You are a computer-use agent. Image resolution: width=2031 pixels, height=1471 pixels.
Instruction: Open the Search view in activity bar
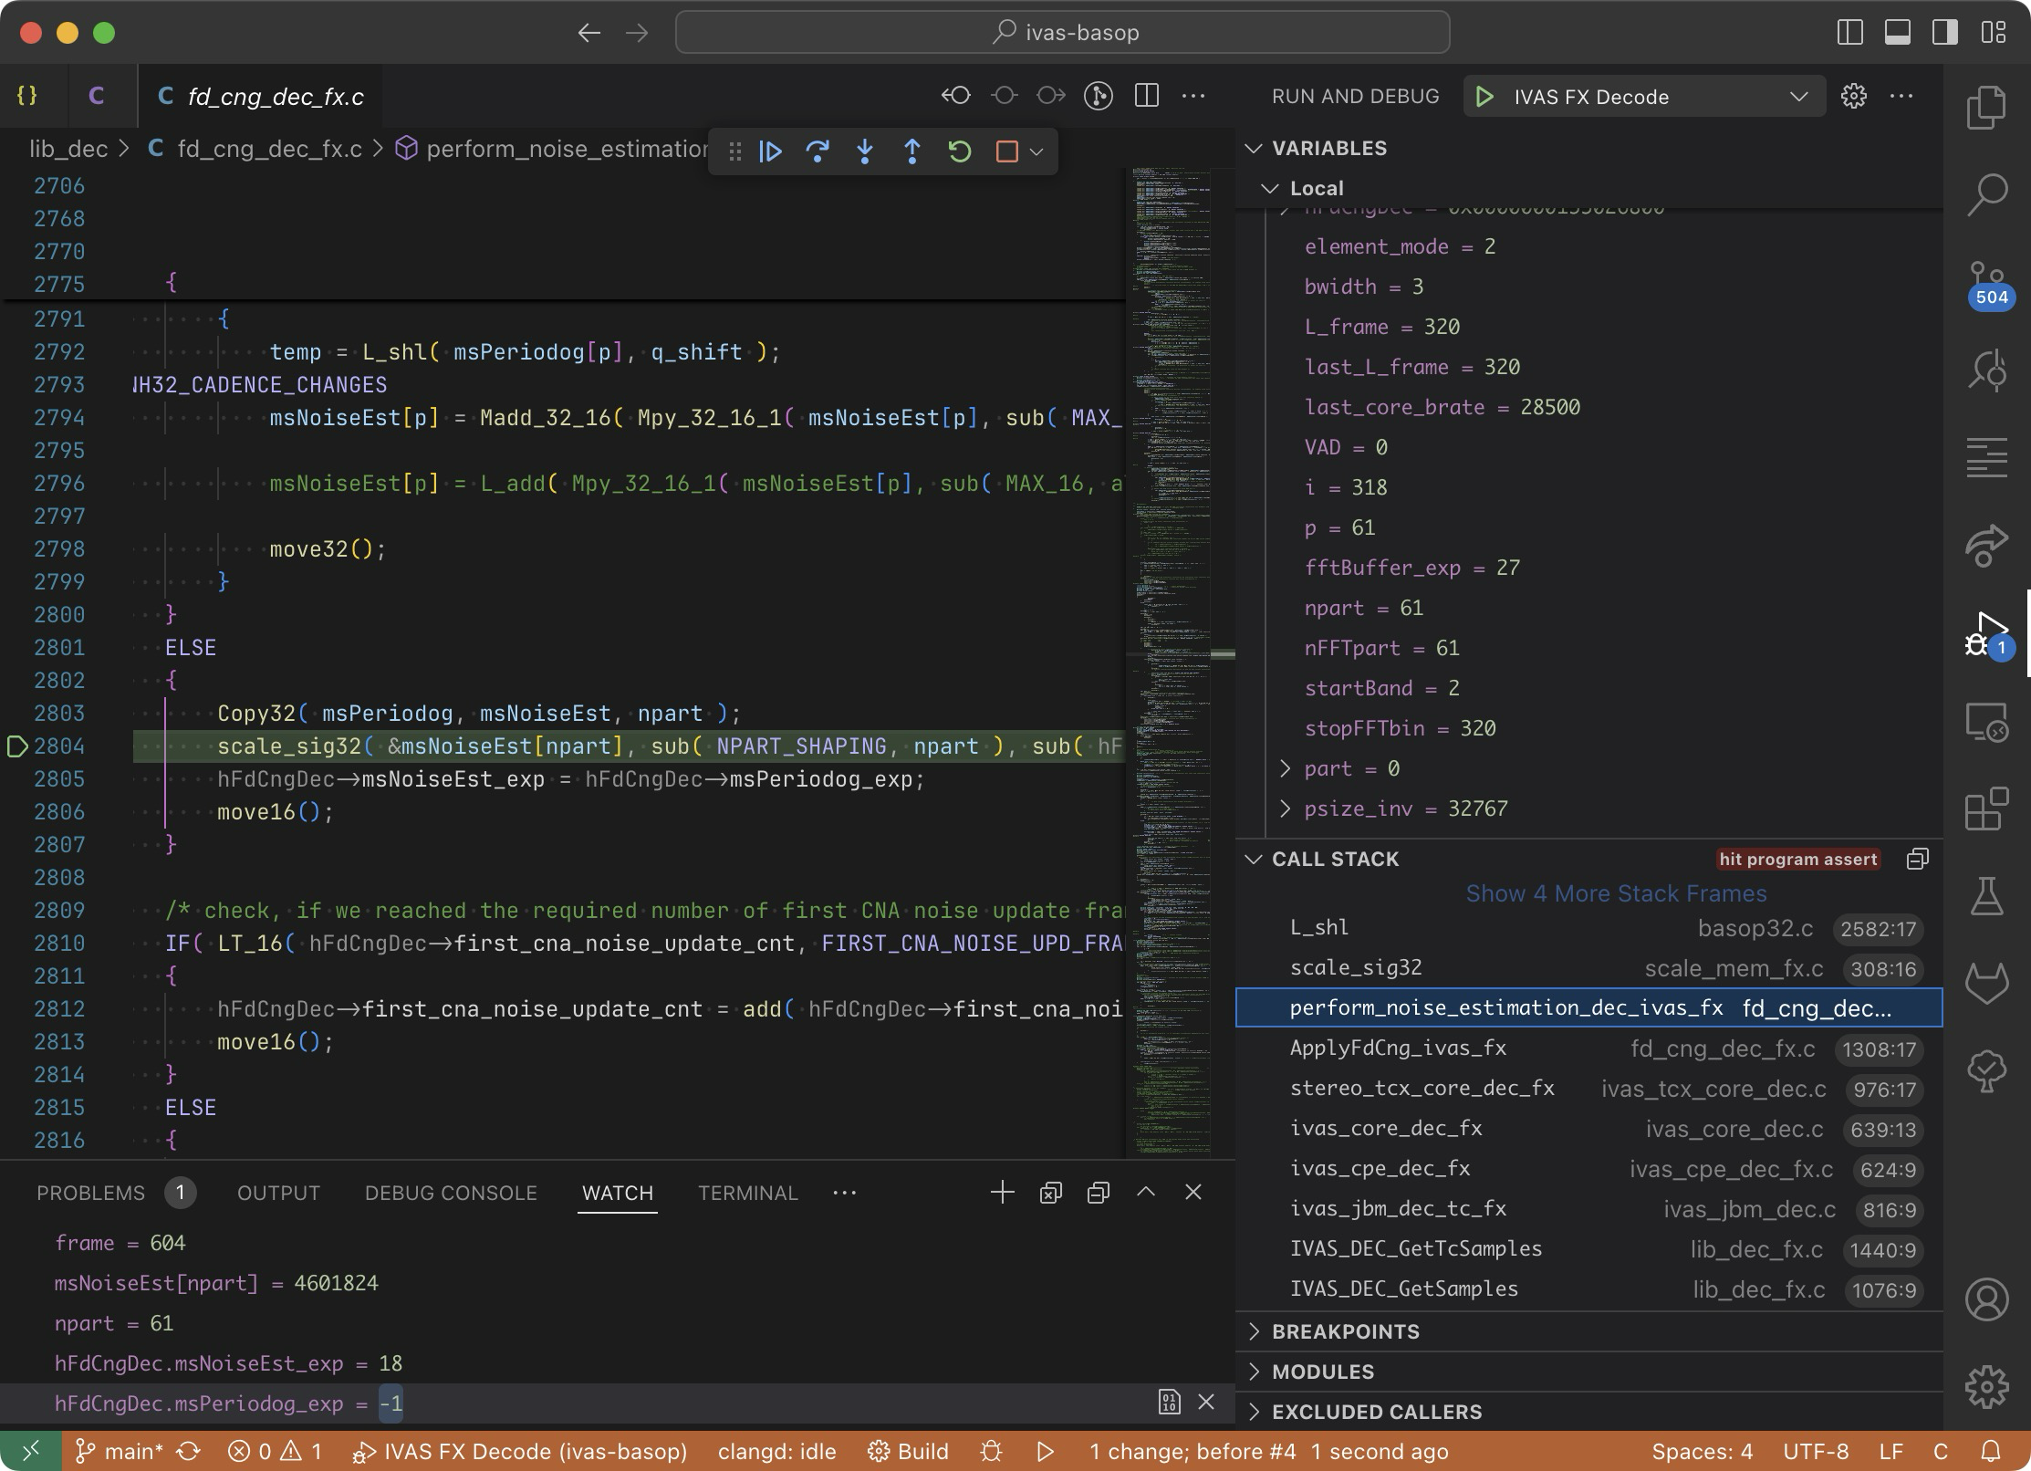pyautogui.click(x=1986, y=194)
